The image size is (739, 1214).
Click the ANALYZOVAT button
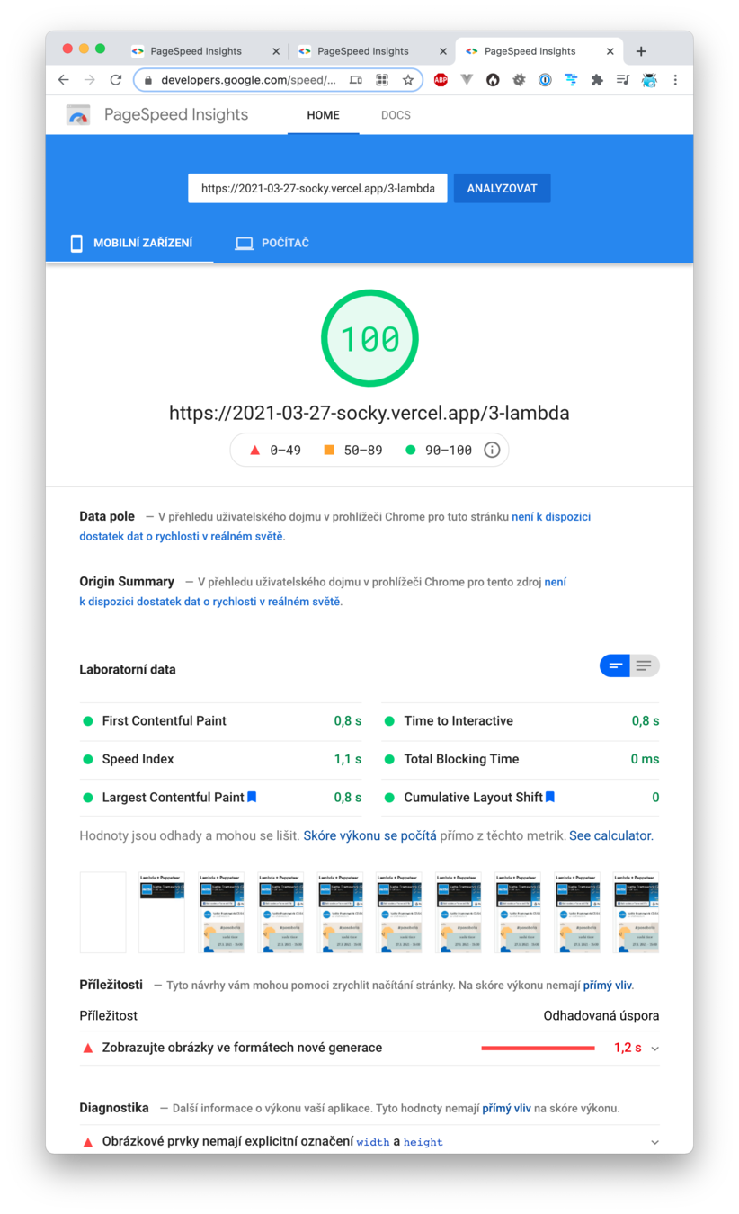coord(502,188)
